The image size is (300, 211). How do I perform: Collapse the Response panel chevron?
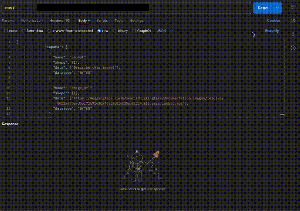coord(282,124)
